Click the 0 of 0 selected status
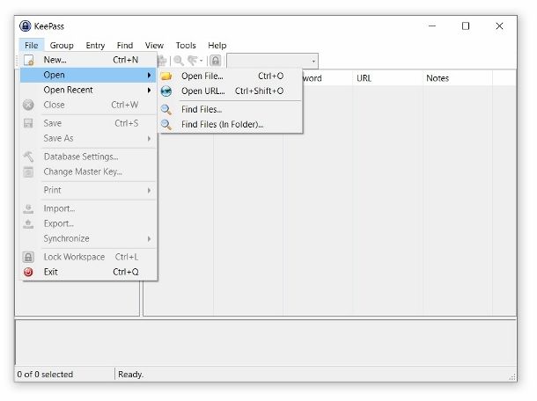This screenshot has height=401, width=537. pyautogui.click(x=45, y=375)
